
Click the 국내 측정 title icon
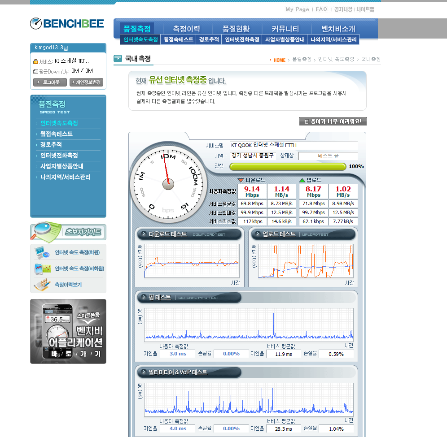[118, 58]
